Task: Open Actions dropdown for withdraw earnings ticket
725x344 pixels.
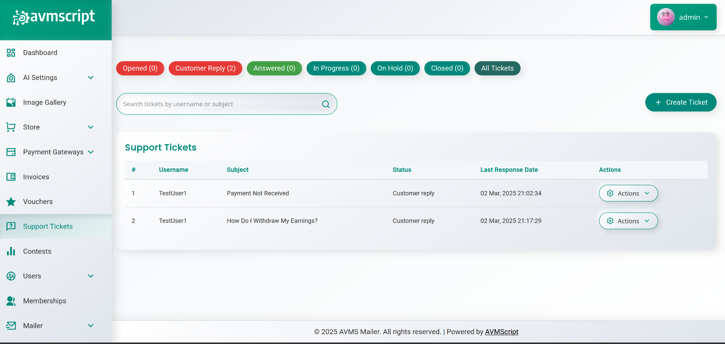Action: 628,221
